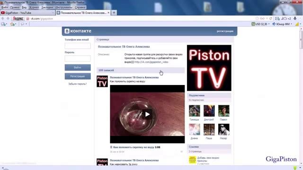Open subscriber Назар's avatar

click(224, 129)
